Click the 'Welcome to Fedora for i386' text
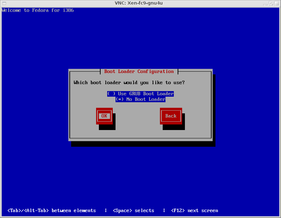The image size is (281, 218). [x=37, y=10]
